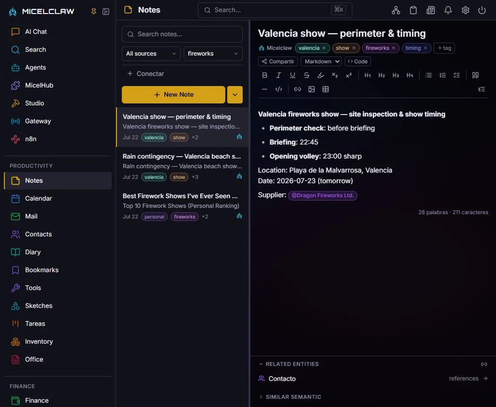Remove the timing tag from the note
496x407 pixels.
click(x=425, y=48)
